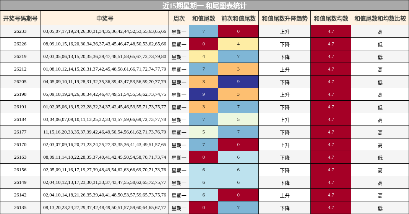The height and width of the screenshot is (214, 409).
Task: Click winning numbers starting 04,05,09,10,11
Action: pyautogui.click(x=105, y=82)
